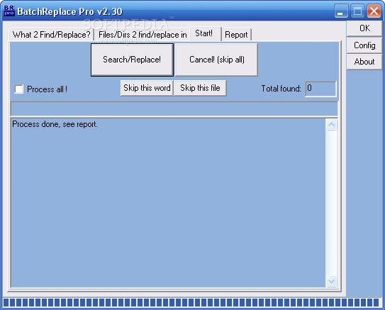Close the BatchReplace Pro window

[x=374, y=11]
